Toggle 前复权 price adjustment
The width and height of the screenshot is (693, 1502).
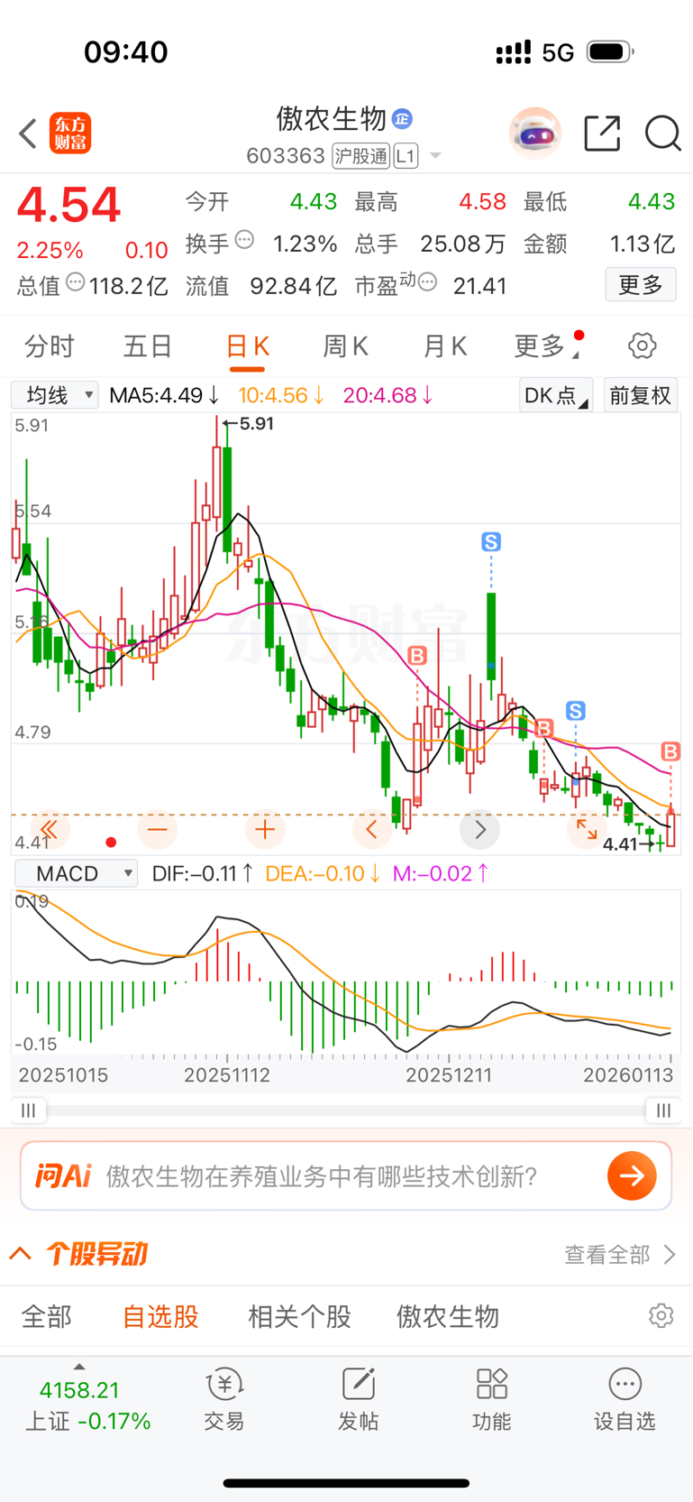pos(641,395)
